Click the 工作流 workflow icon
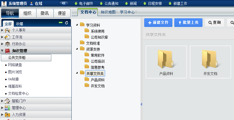This screenshot has height=120, width=234. tap(7, 37)
